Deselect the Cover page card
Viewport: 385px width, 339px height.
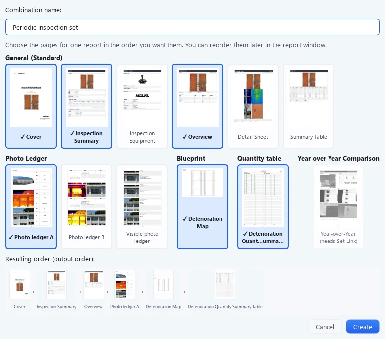point(31,106)
